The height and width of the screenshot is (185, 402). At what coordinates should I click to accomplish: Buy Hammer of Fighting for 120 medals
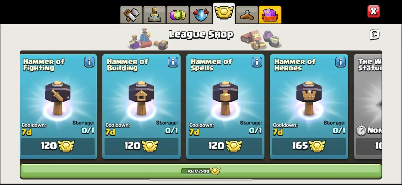(x=58, y=146)
